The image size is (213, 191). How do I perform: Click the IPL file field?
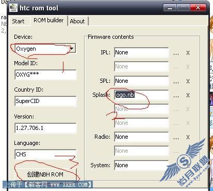pos(141,52)
